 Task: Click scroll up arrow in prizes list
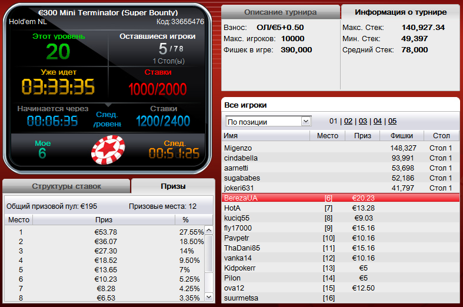(209, 230)
